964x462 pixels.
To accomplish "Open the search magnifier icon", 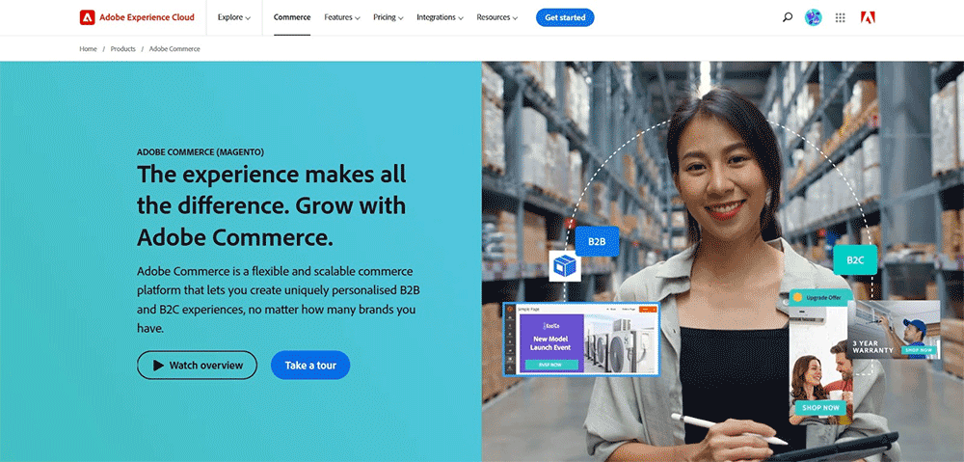I will pyautogui.click(x=788, y=17).
